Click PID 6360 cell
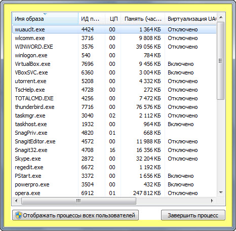Viewport: 236px width, 231px height. [88, 72]
